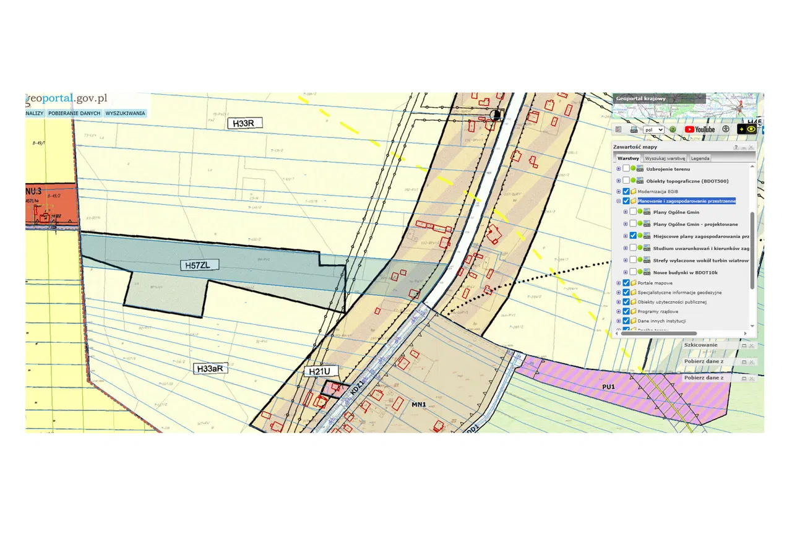
Task: Toggle high contrast eye icon
Action: click(751, 129)
